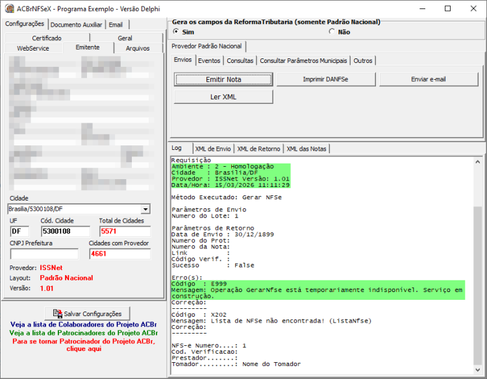
Task: Click the log vertical scrollbar thumb
Action: (x=478, y=286)
